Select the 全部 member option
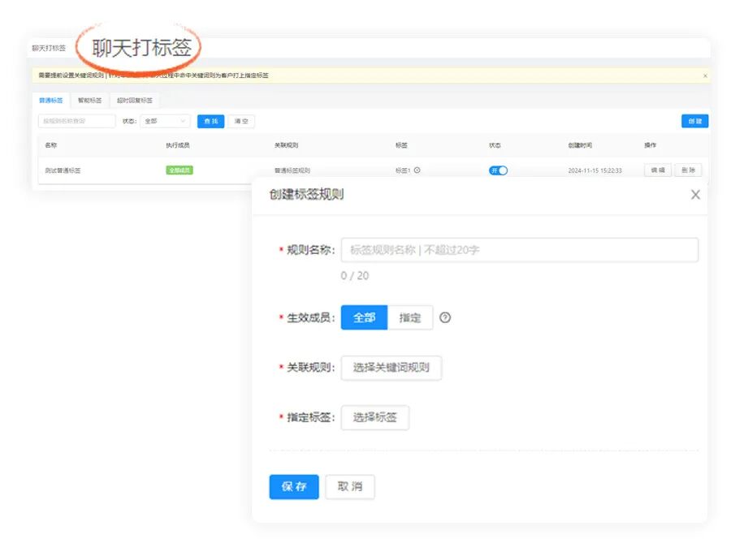This screenshot has height=556, width=731. coord(363,317)
